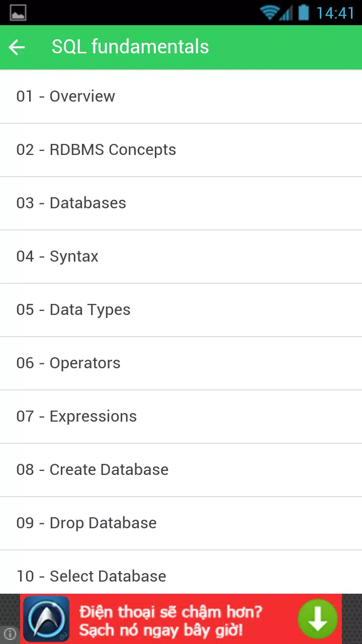Tap the red ad banner text
The width and height of the screenshot is (362, 644).
171,620
